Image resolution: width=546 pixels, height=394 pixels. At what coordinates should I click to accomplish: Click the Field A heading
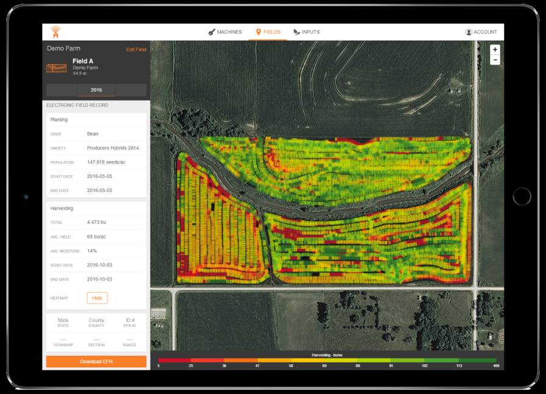(x=83, y=61)
